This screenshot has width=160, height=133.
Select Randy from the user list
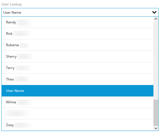77,22
